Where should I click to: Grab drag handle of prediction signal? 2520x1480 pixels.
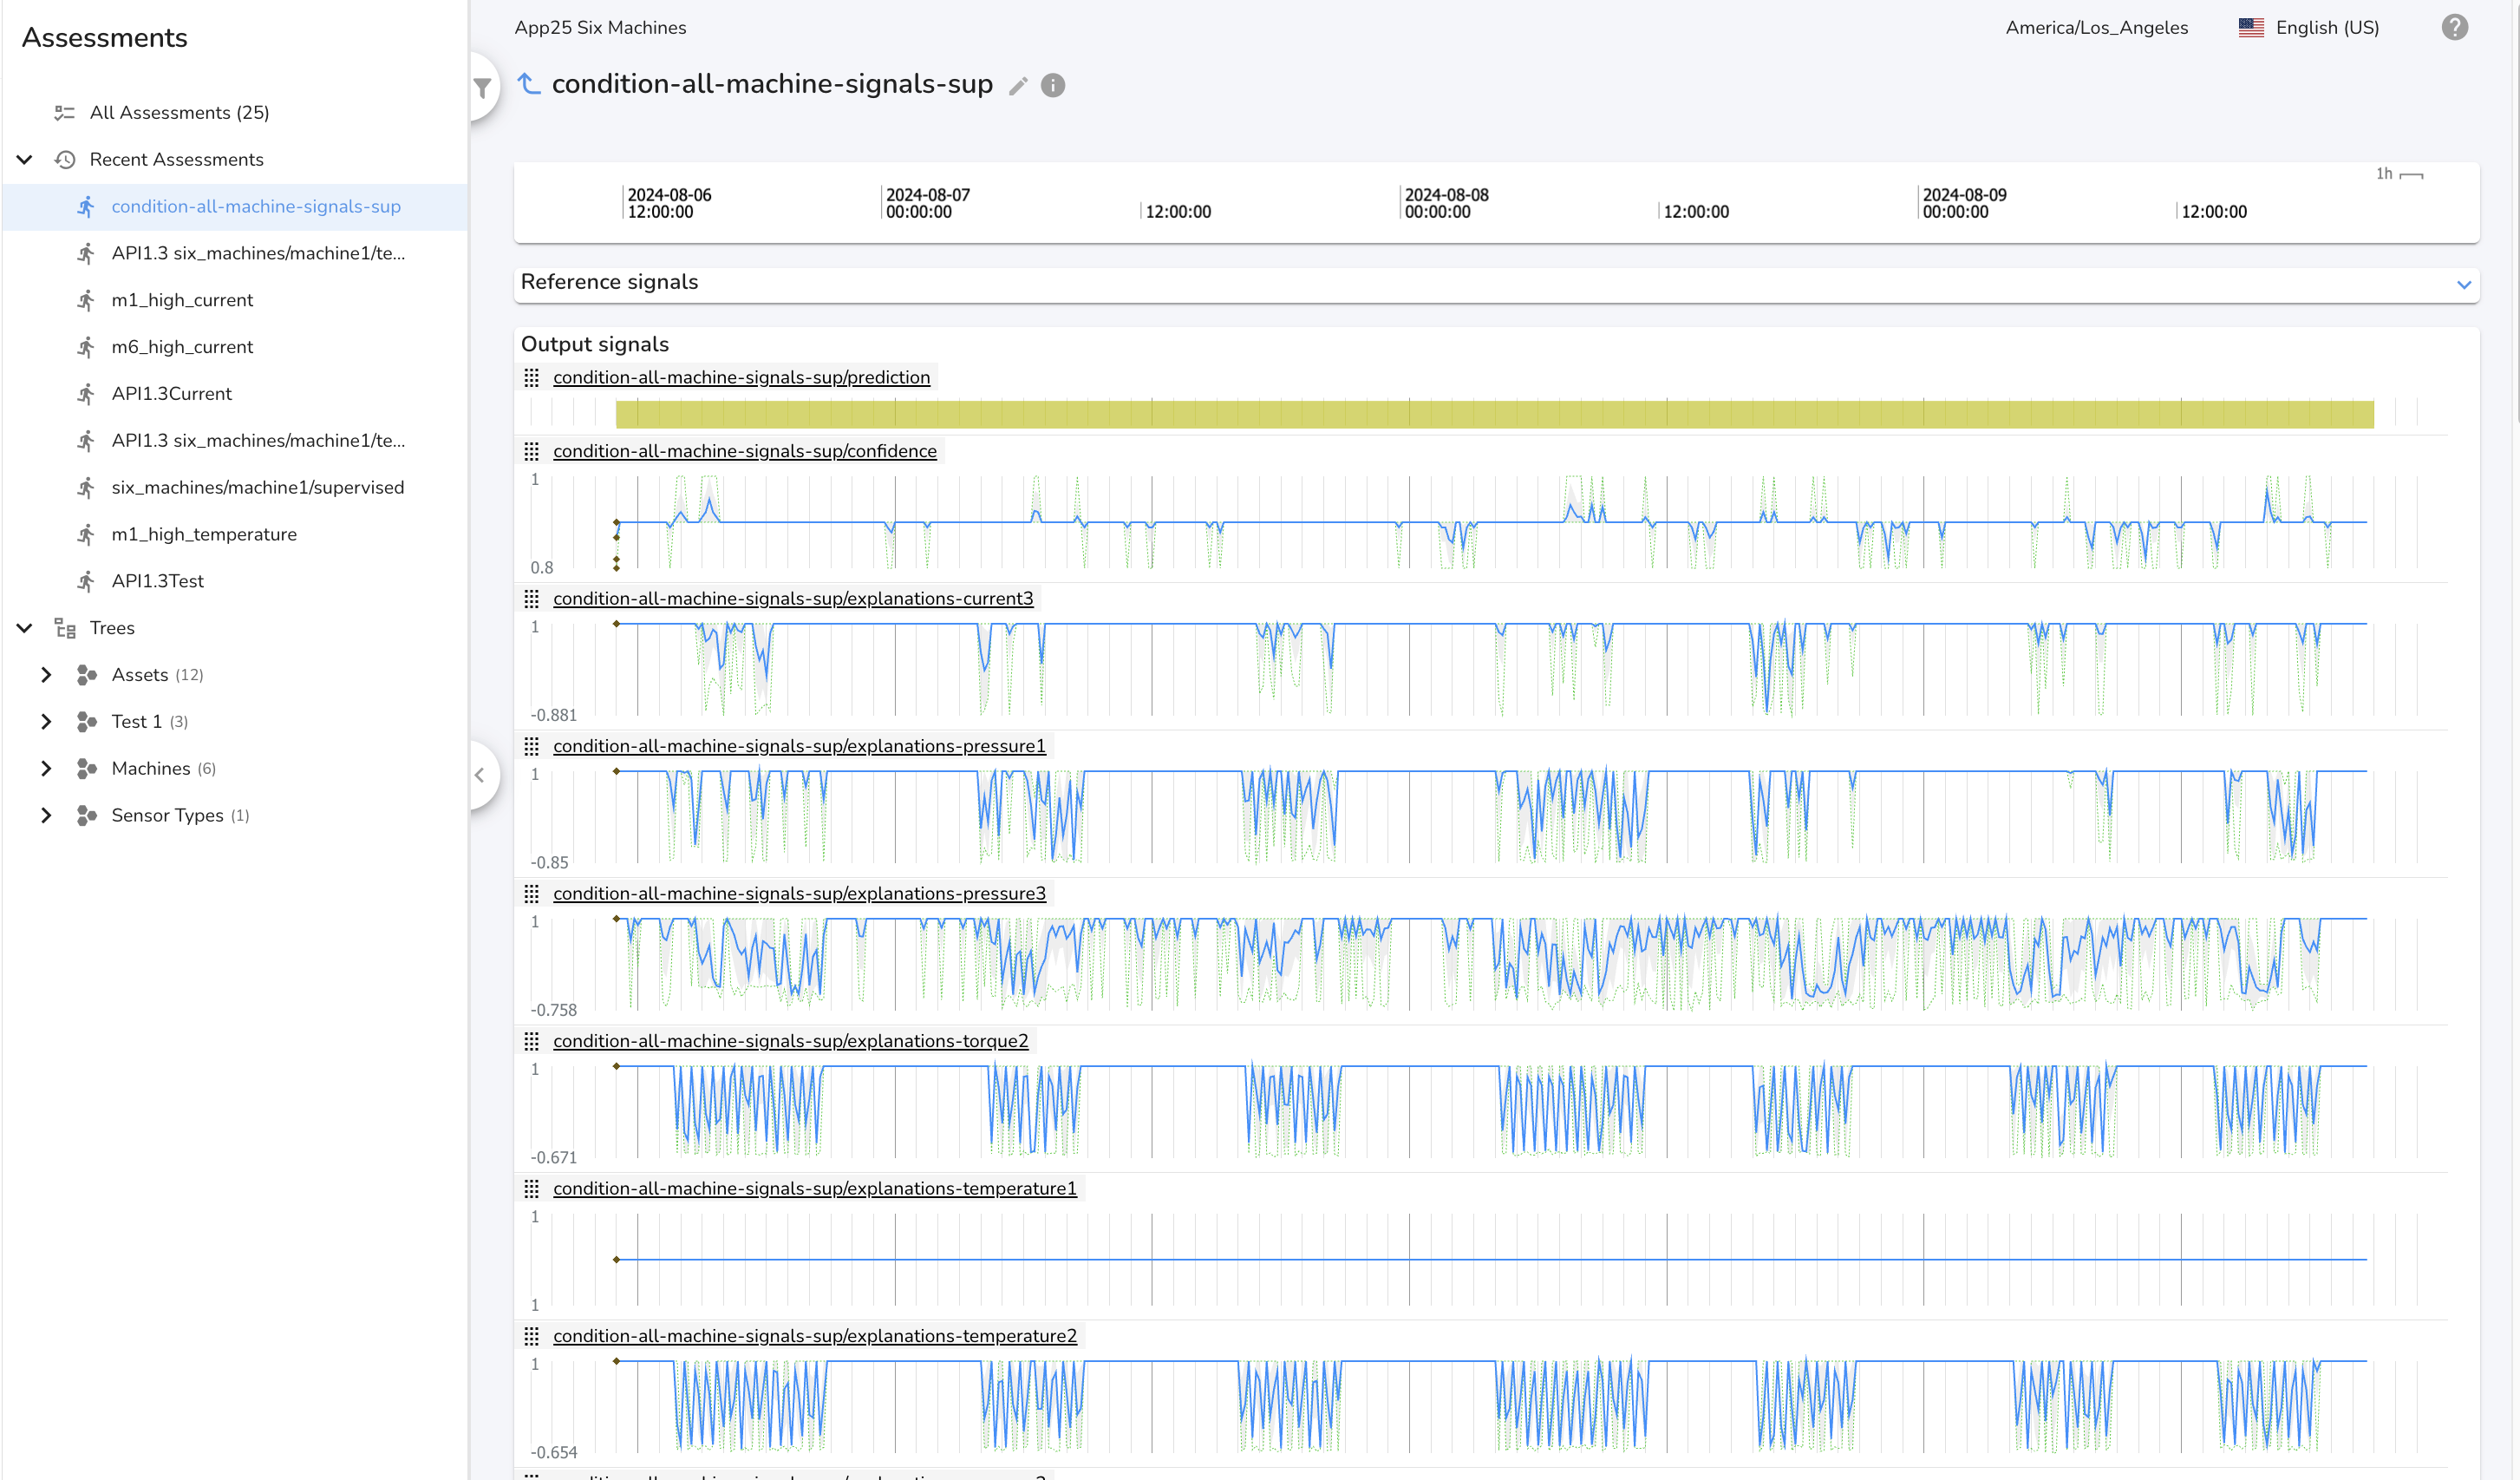pos(532,378)
